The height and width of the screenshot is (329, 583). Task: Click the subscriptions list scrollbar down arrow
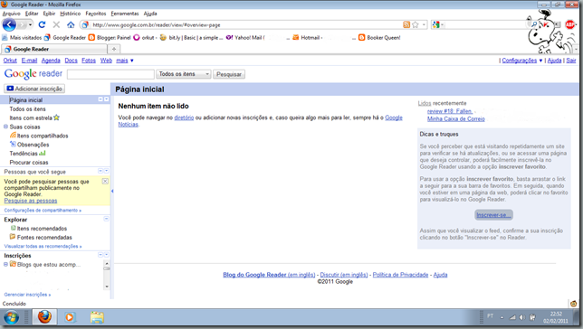107,287
